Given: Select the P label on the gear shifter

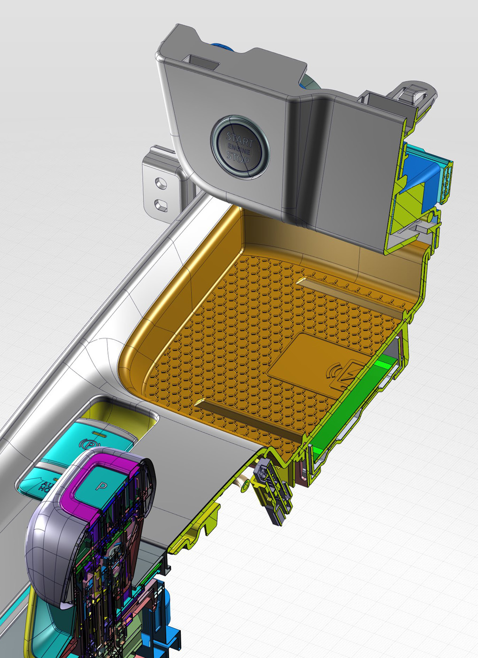Looking at the screenshot, I should point(101,486).
